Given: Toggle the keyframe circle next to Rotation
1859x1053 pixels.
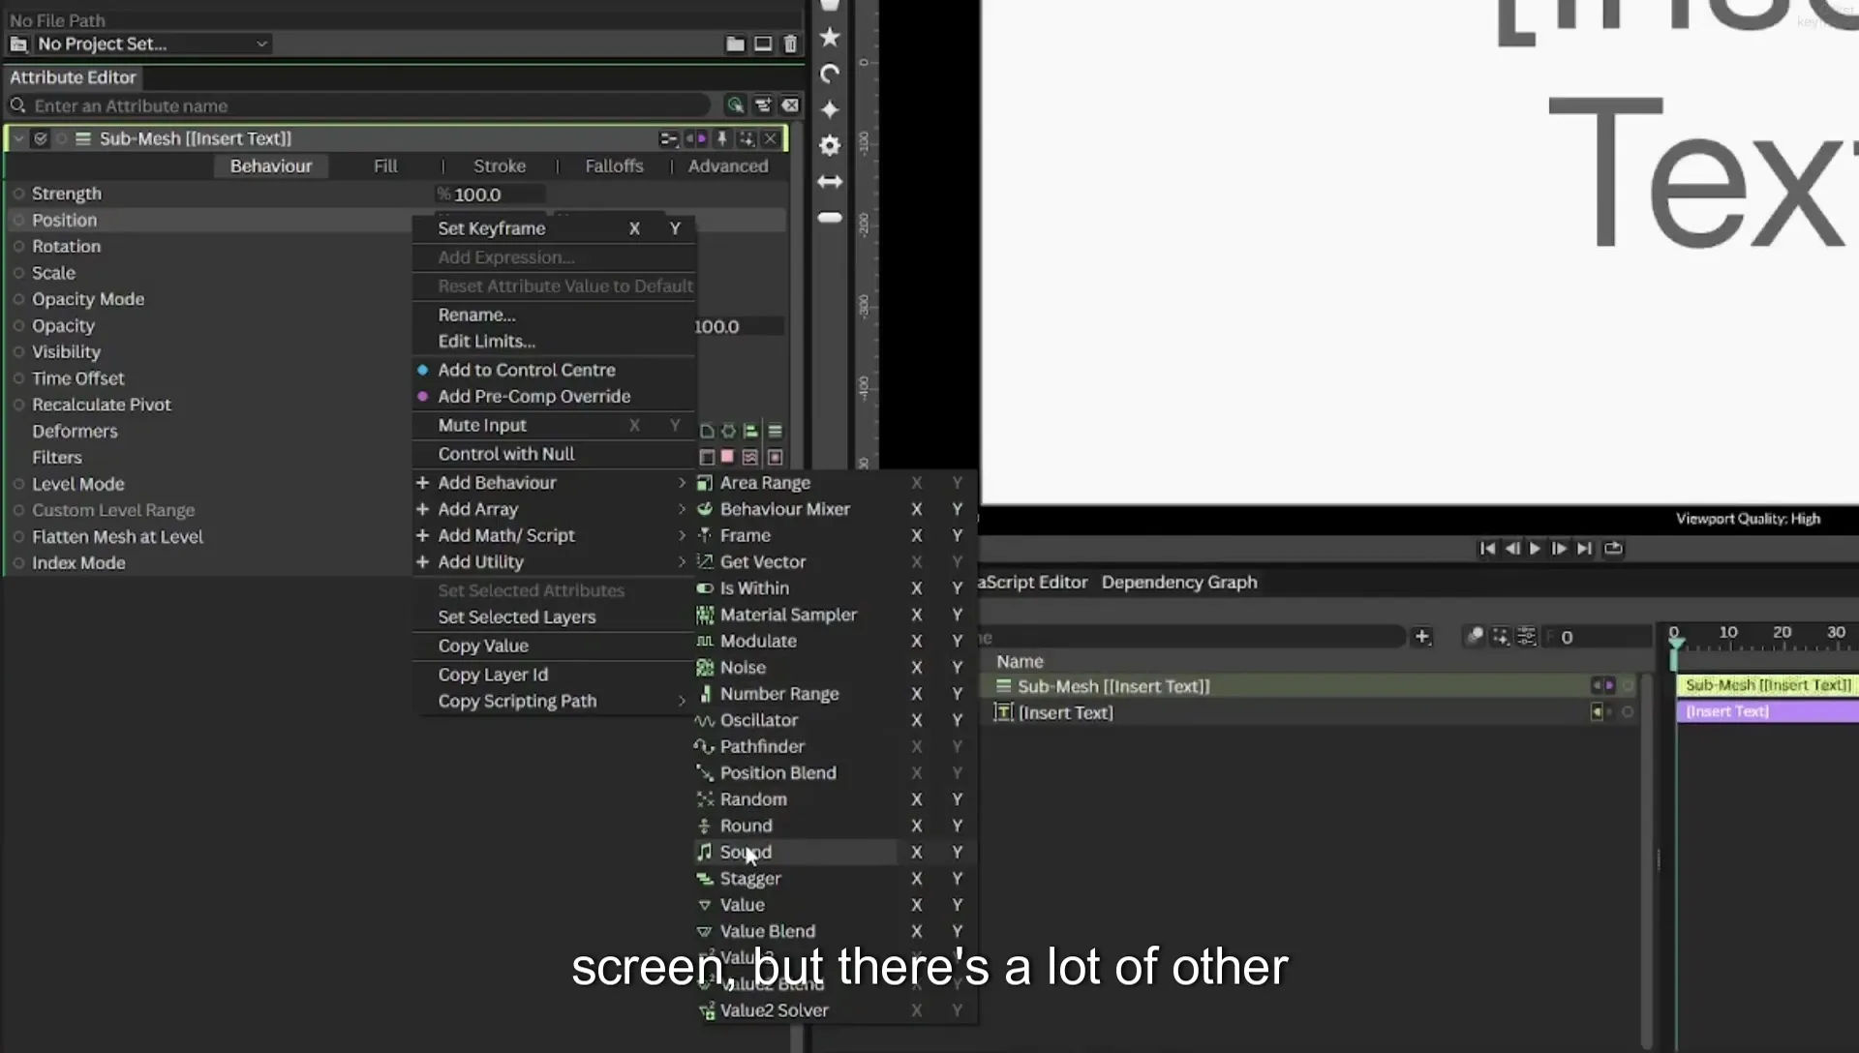Looking at the screenshot, I should click(18, 247).
